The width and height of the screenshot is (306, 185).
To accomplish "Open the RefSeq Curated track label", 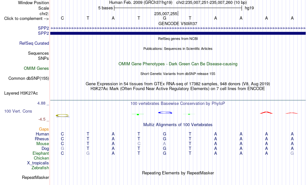I will (34, 43).
